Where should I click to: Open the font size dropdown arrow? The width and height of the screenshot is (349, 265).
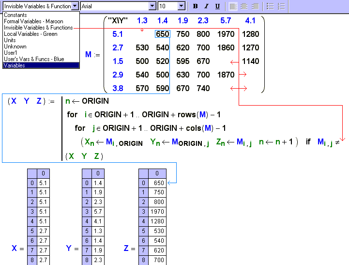182,6
